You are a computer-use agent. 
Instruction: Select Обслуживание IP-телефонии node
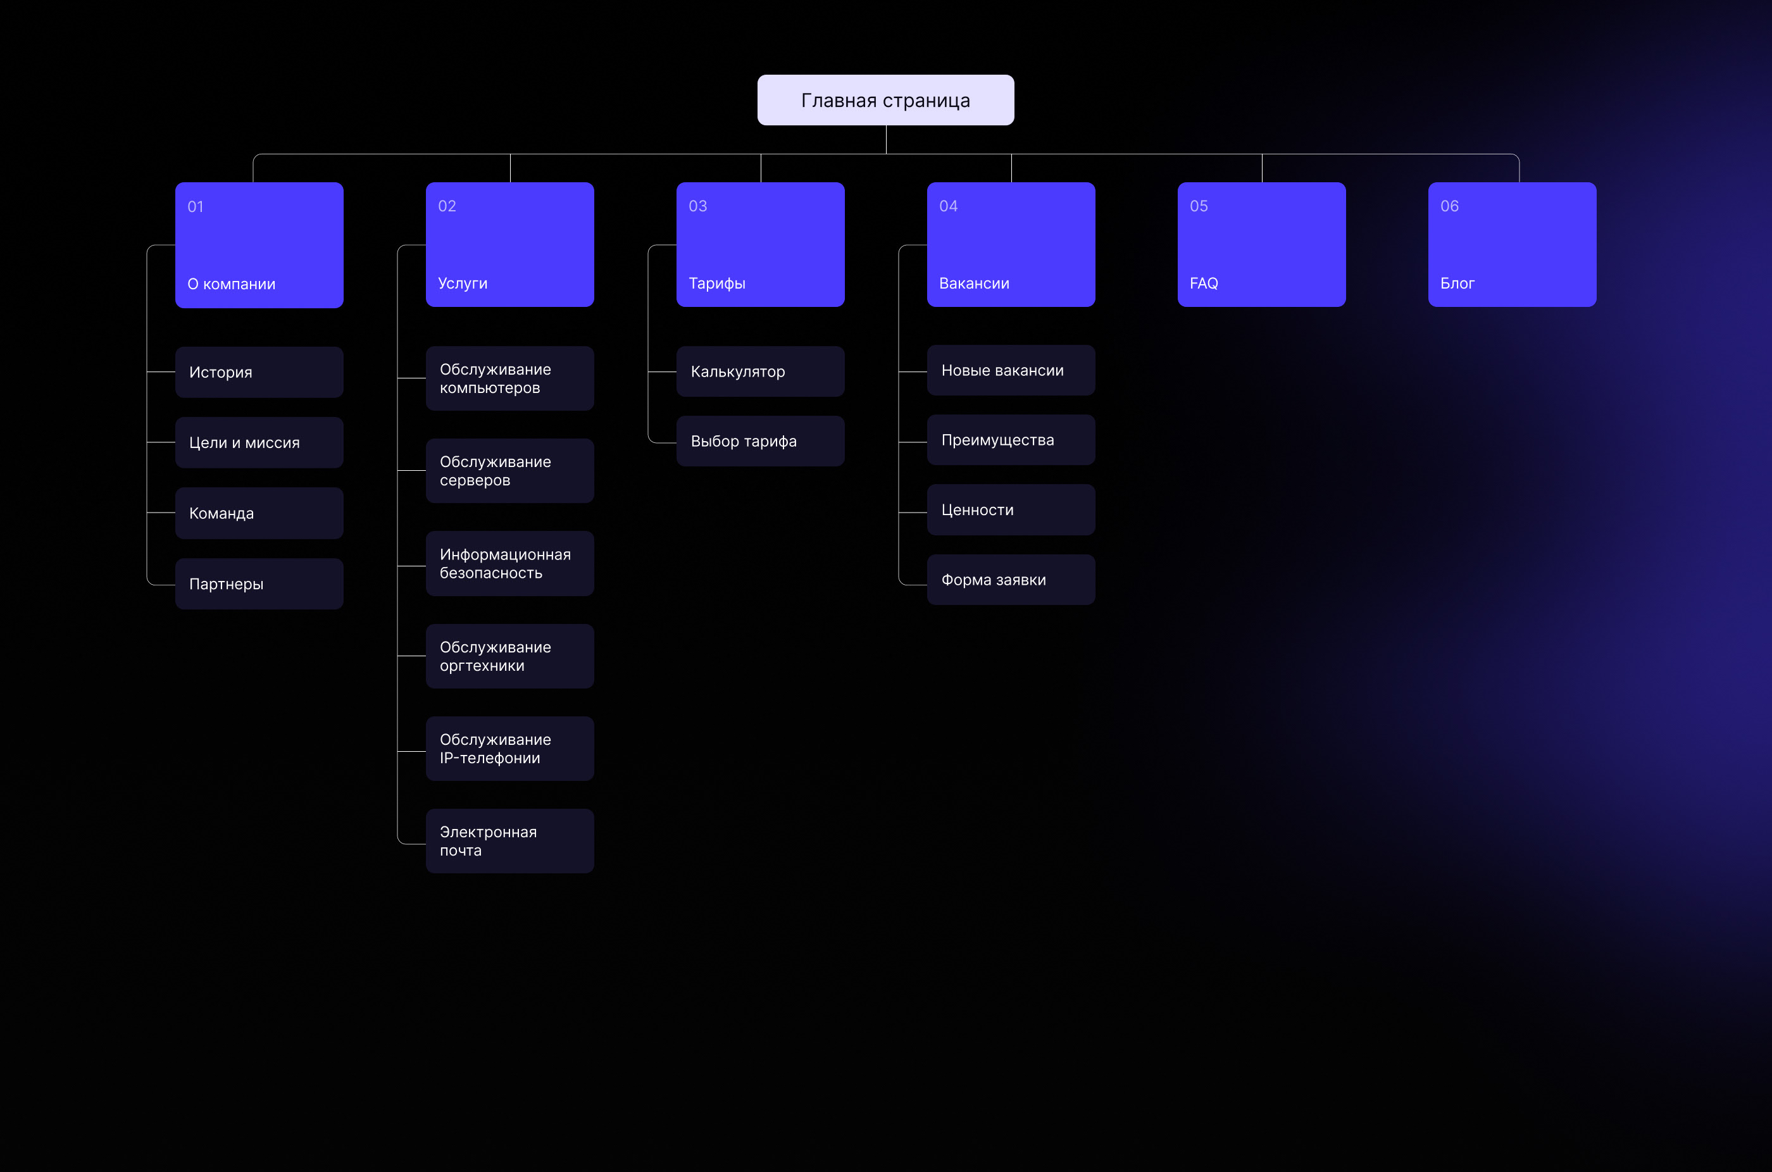(x=509, y=748)
